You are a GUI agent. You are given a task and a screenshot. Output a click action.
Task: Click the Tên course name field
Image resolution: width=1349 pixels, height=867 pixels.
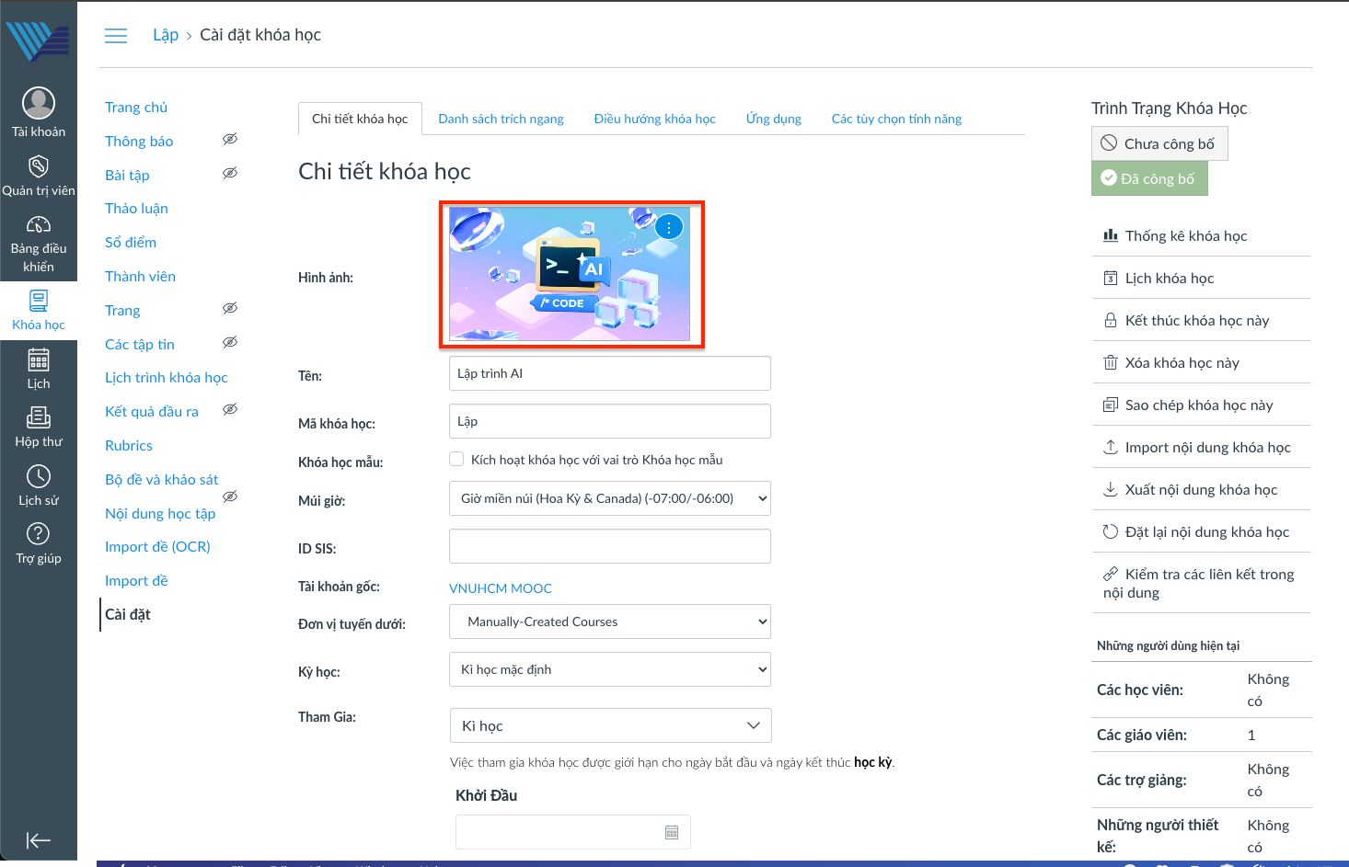609,373
